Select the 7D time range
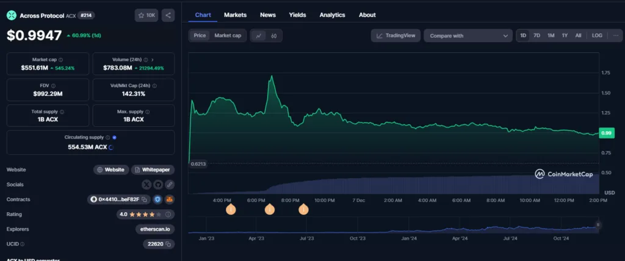The width and height of the screenshot is (625, 261). (537, 35)
